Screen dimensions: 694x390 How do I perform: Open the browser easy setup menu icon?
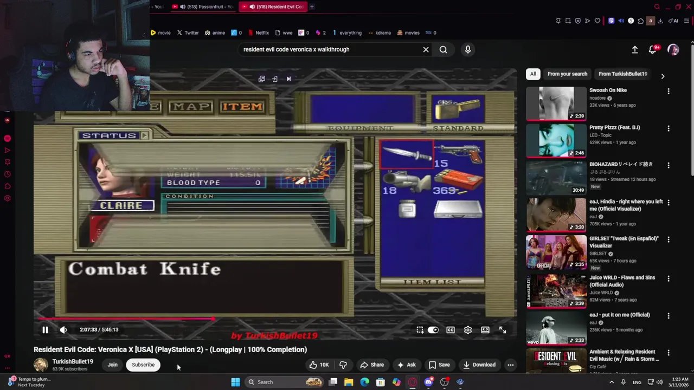click(x=686, y=21)
